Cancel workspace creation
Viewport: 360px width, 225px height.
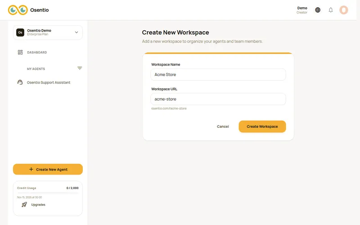pyautogui.click(x=223, y=126)
